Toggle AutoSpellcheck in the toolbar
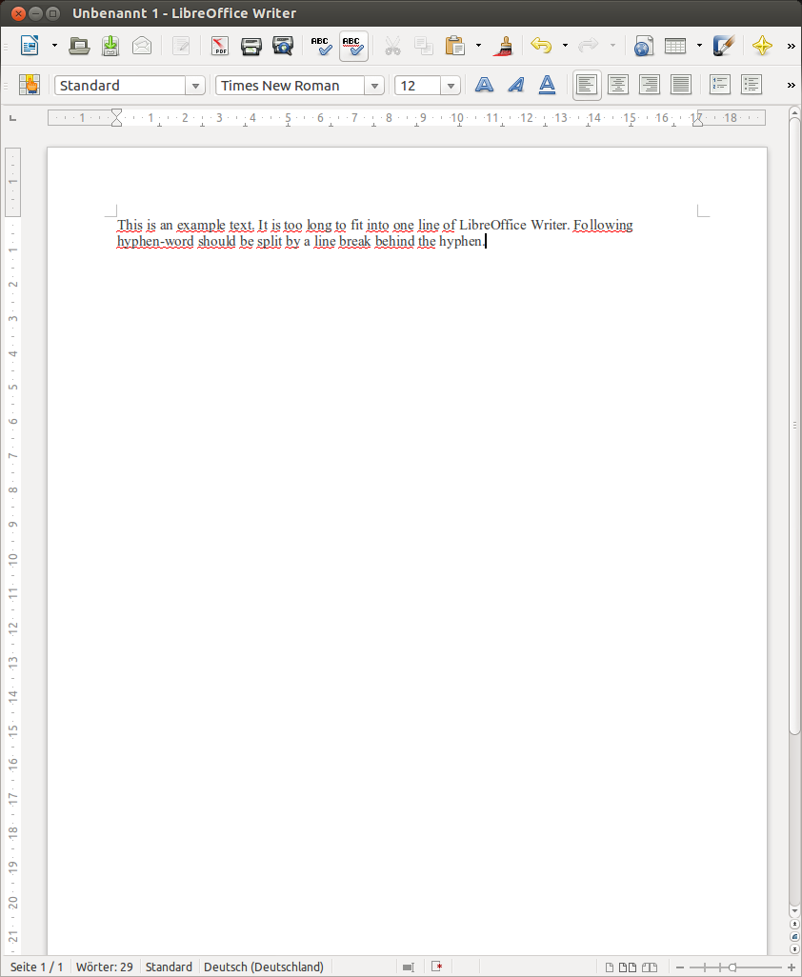This screenshot has width=802, height=977. click(x=352, y=46)
